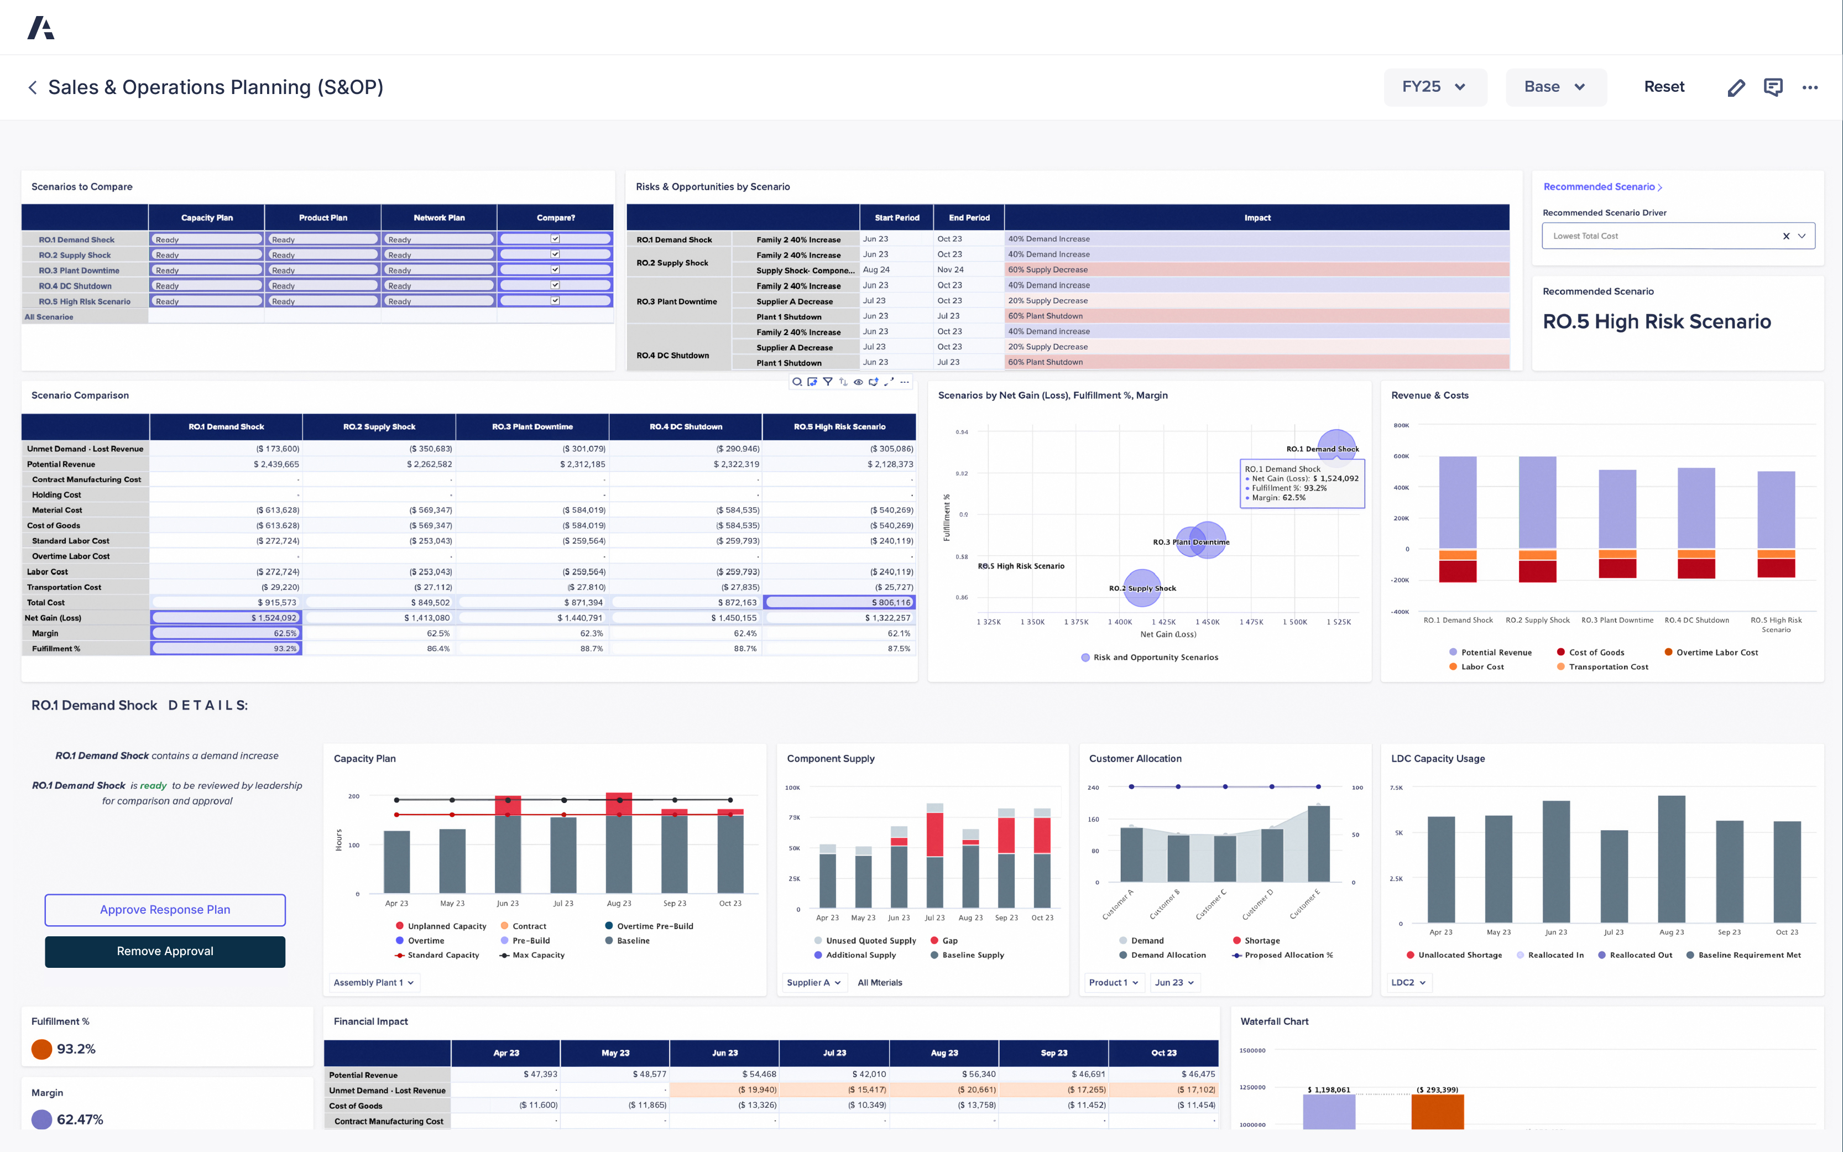Click the Approve Response Plan button
The height and width of the screenshot is (1152, 1843).
164,909
